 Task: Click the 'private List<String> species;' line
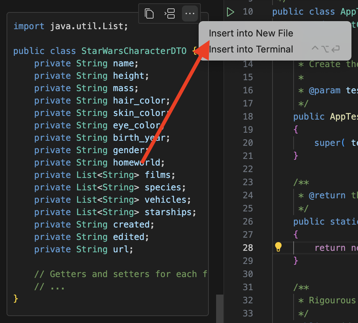click(110, 187)
